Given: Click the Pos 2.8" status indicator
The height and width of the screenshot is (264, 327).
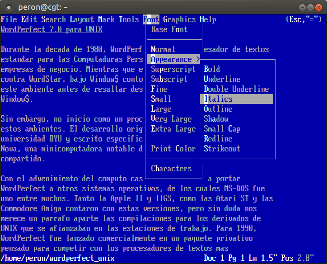Looking at the screenshot, I should coord(297,259).
